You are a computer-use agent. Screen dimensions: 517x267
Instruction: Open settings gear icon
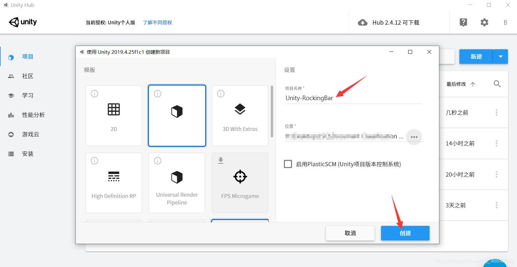pyautogui.click(x=484, y=22)
